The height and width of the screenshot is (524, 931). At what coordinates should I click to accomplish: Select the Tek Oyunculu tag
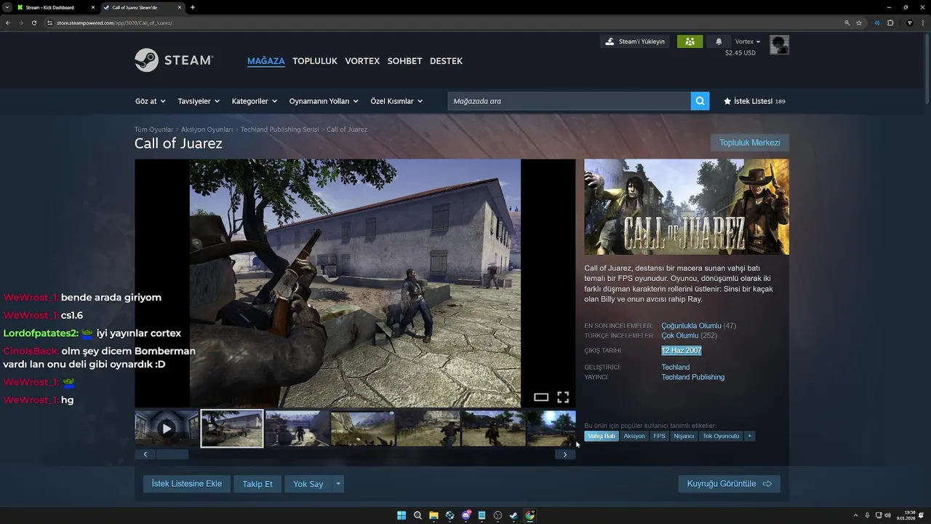pyautogui.click(x=721, y=436)
